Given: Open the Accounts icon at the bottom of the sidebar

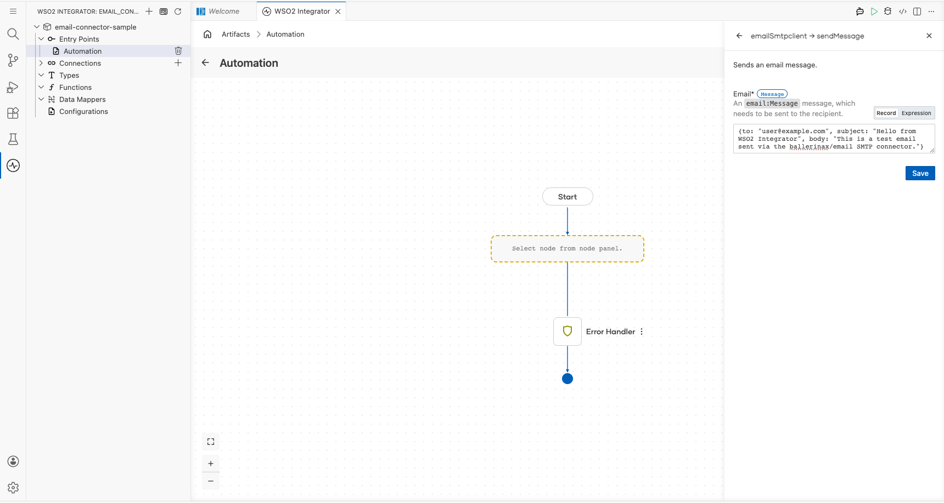Looking at the screenshot, I should (13, 461).
